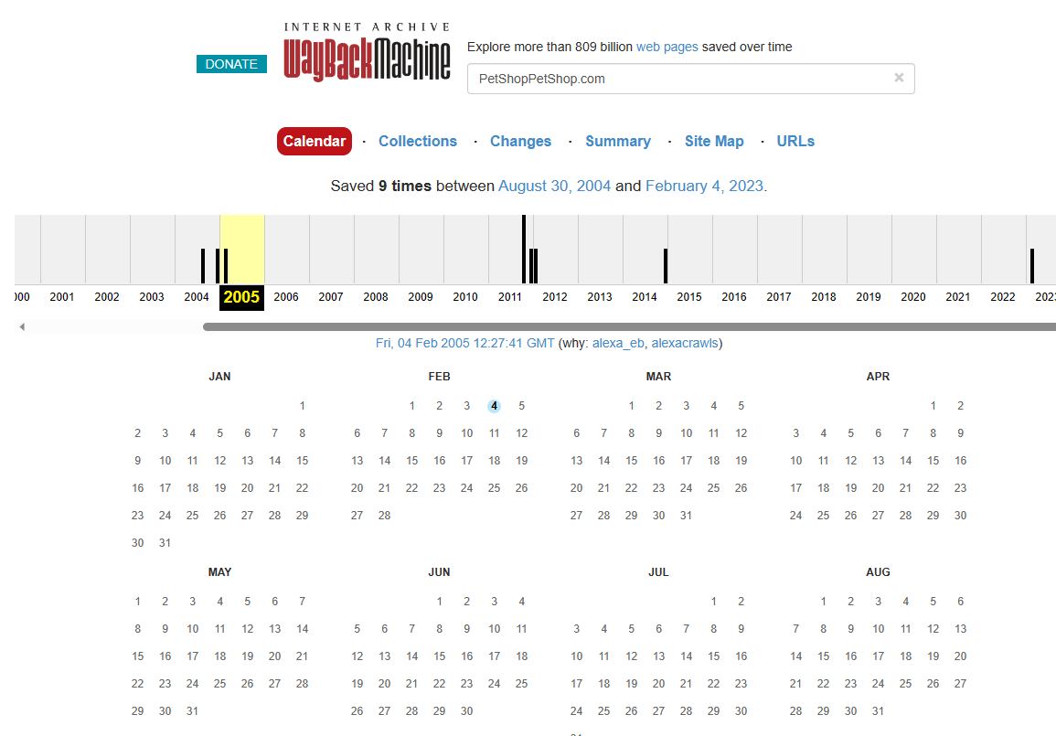Screen dimensions: 1056x736
Task: Click the AUG month heading
Action: click(x=879, y=572)
